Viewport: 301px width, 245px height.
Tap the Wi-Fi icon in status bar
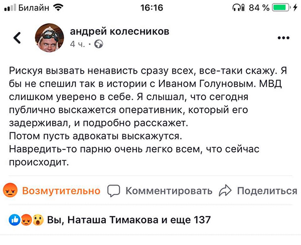(x=59, y=8)
